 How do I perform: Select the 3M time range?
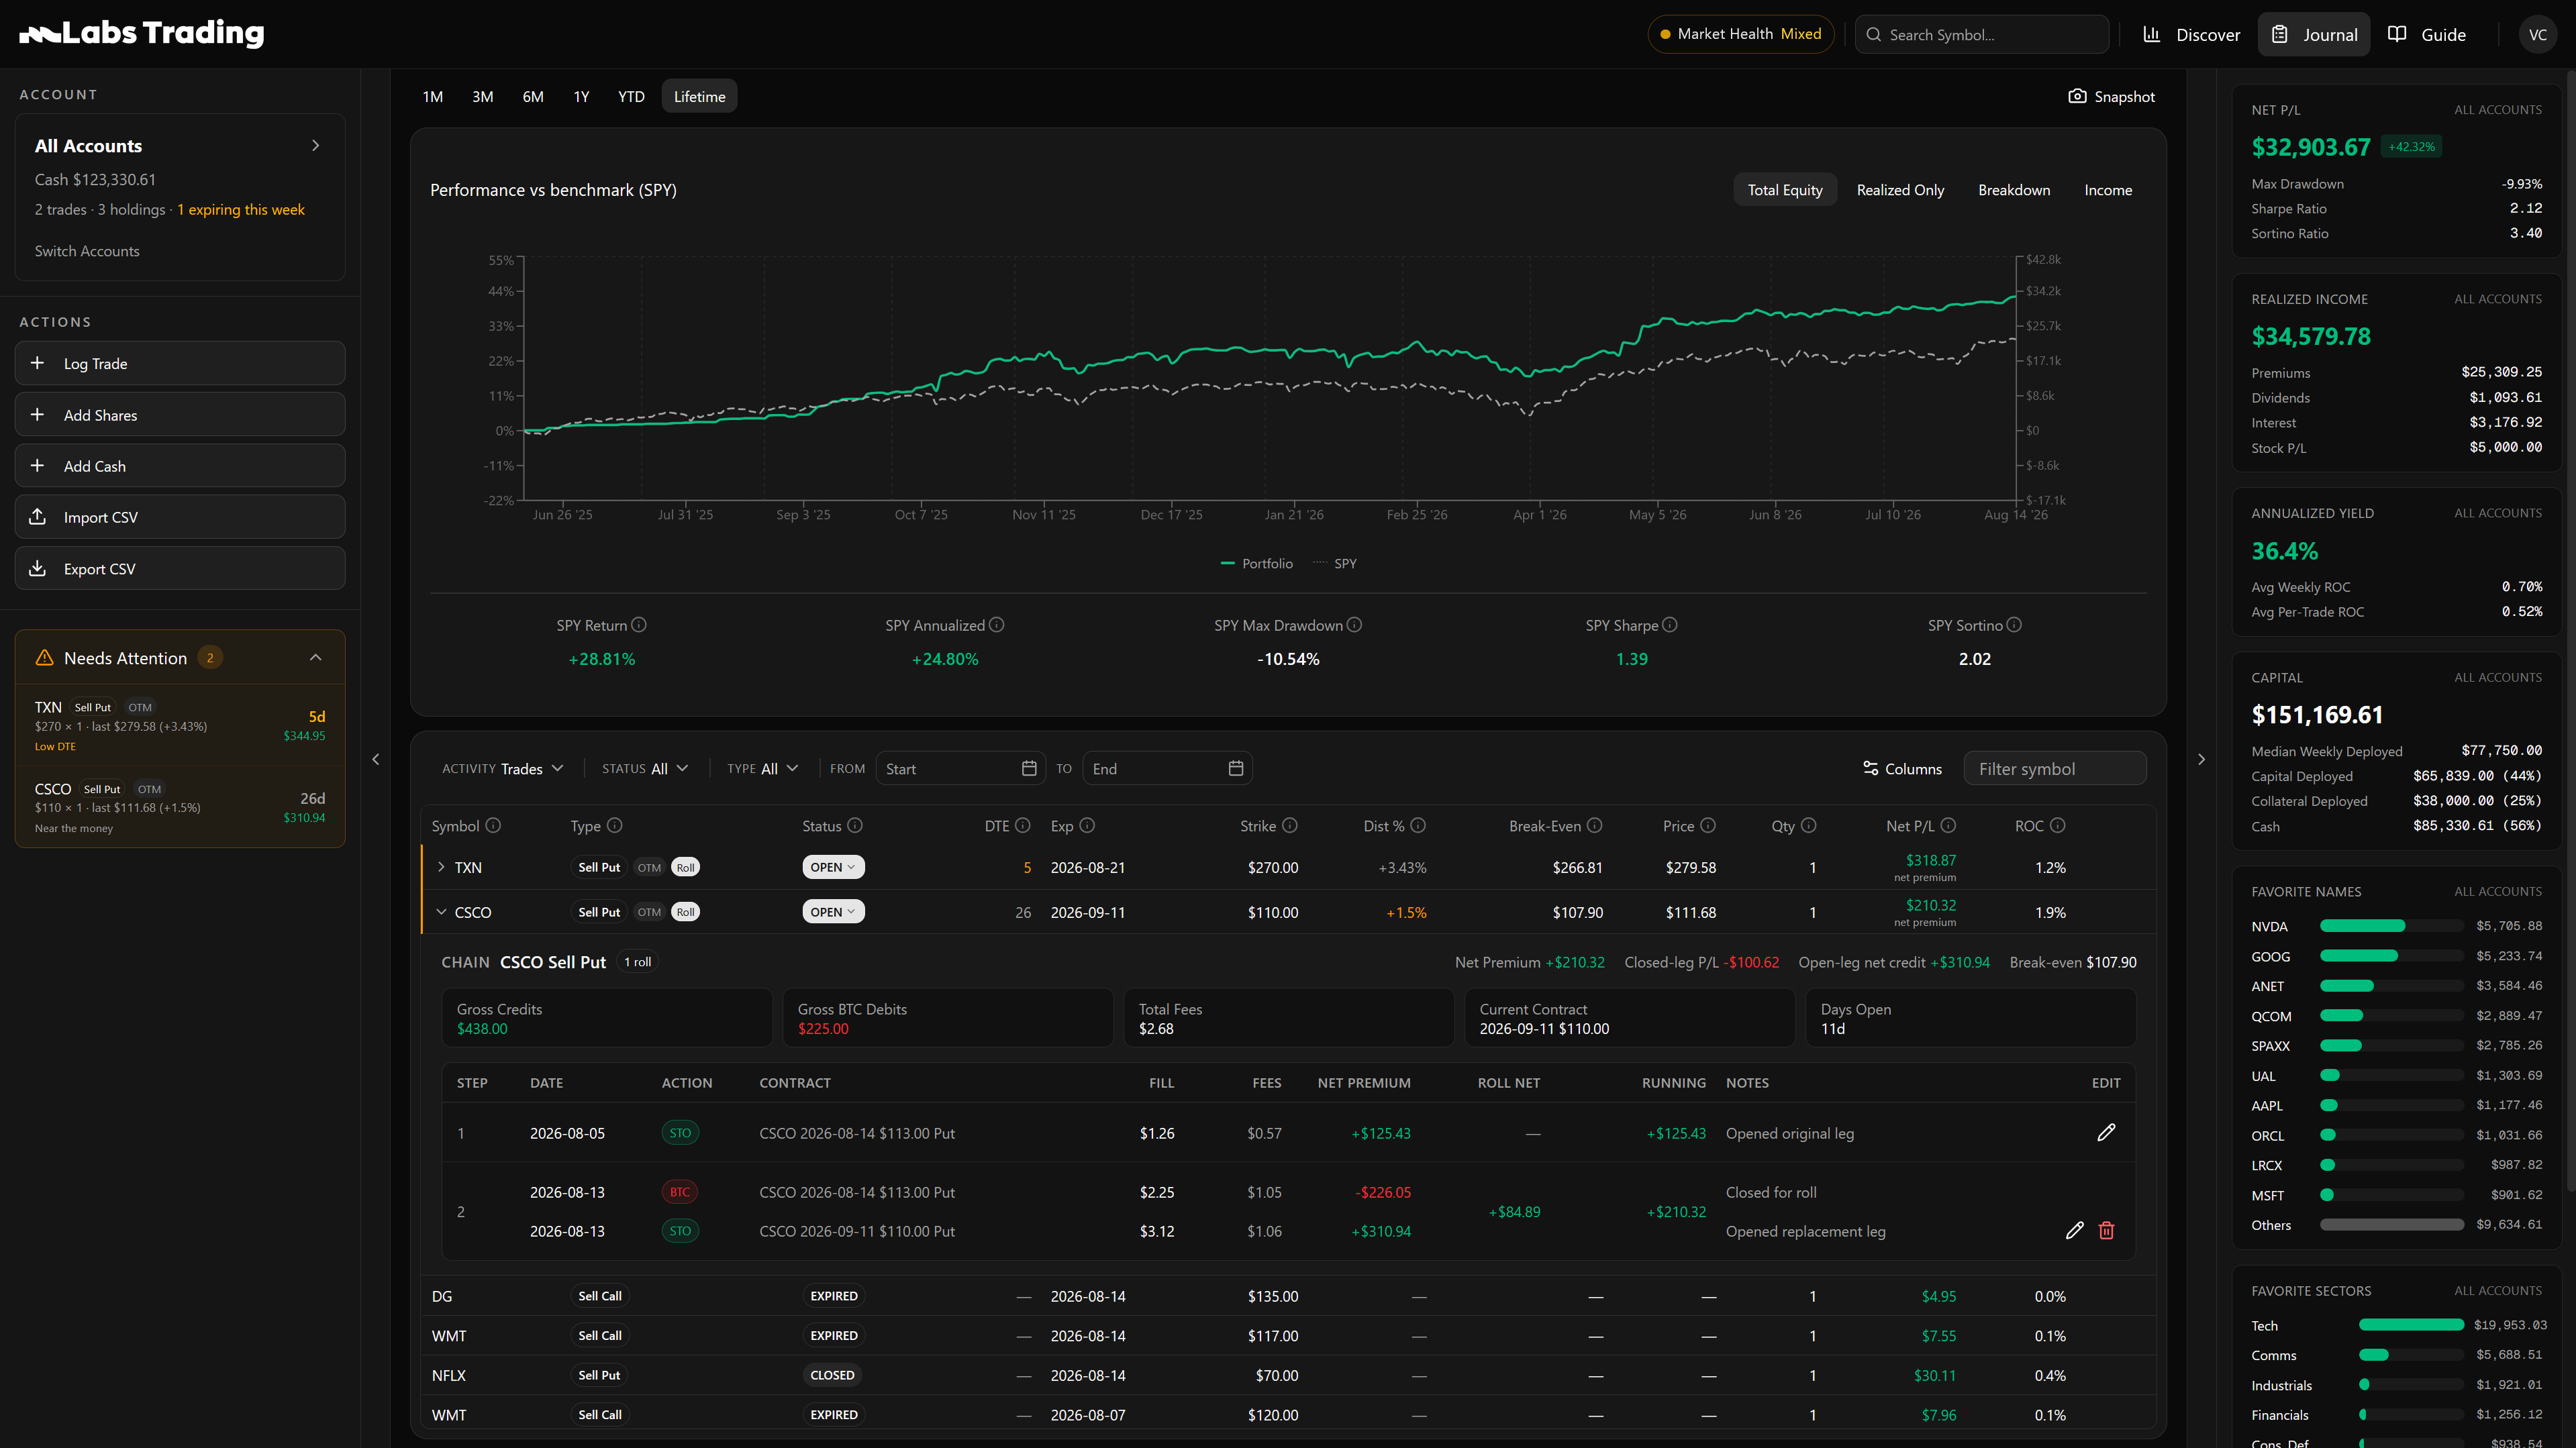(483, 96)
